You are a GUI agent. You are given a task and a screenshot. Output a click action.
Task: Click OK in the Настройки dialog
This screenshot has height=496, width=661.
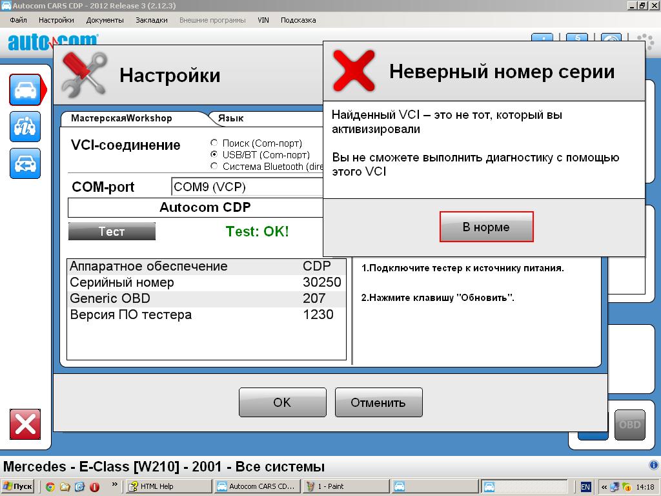[x=283, y=402]
